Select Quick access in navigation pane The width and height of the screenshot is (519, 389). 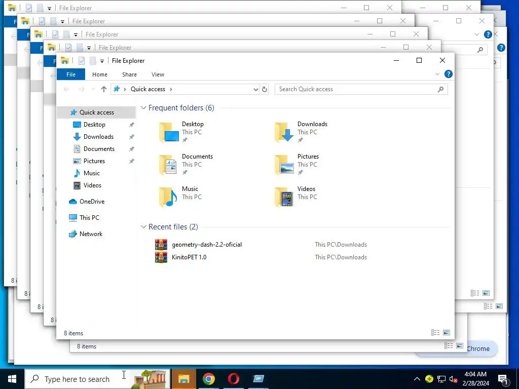pyautogui.click(x=96, y=112)
